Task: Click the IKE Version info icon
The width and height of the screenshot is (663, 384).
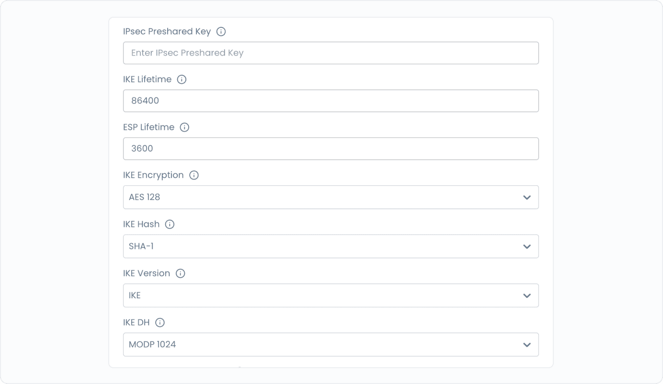Action: pos(180,273)
